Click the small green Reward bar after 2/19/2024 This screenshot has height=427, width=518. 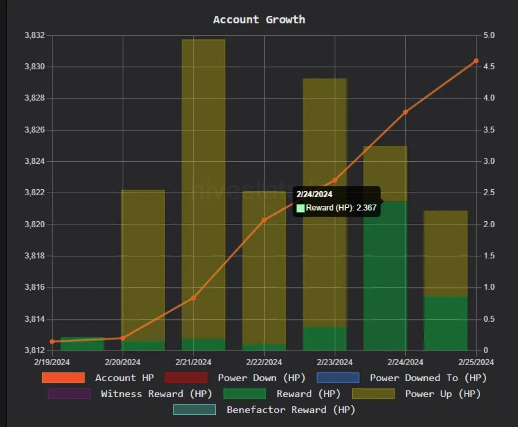tap(82, 344)
